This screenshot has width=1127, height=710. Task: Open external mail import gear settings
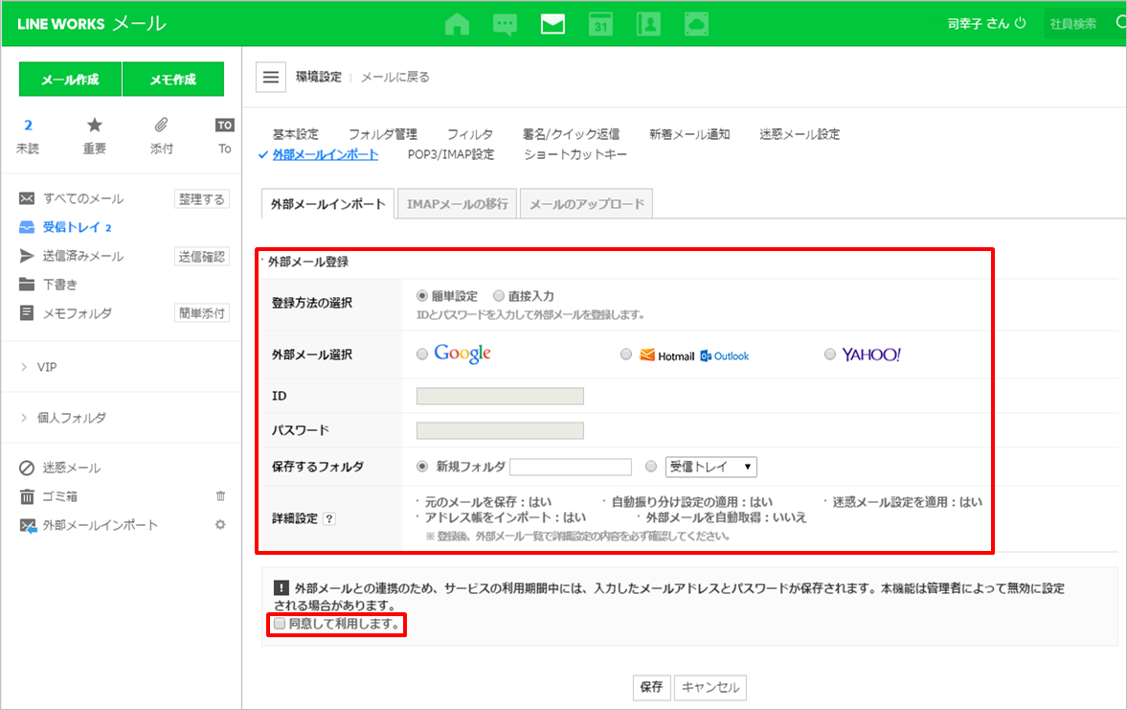pos(221,525)
